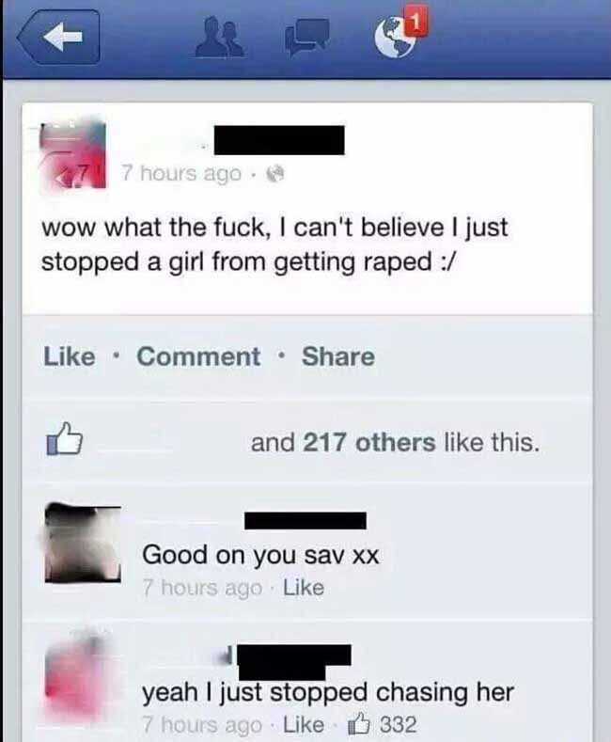The height and width of the screenshot is (742, 611).
Task: Tap the back arrow button
Action: pos(59,38)
